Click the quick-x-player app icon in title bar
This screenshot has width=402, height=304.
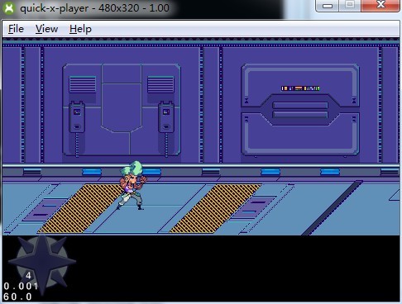[x=9, y=8]
